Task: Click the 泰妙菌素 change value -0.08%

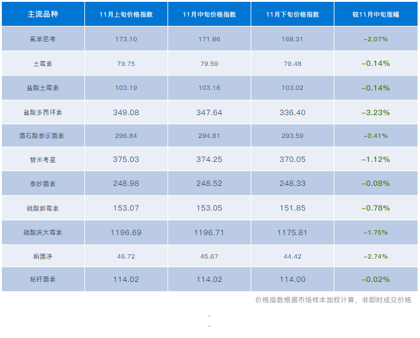Action: [376, 183]
